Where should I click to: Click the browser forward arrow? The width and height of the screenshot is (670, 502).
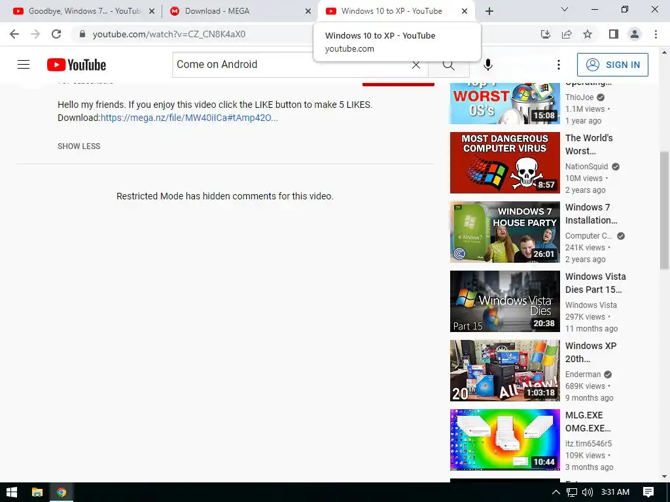pyautogui.click(x=35, y=34)
